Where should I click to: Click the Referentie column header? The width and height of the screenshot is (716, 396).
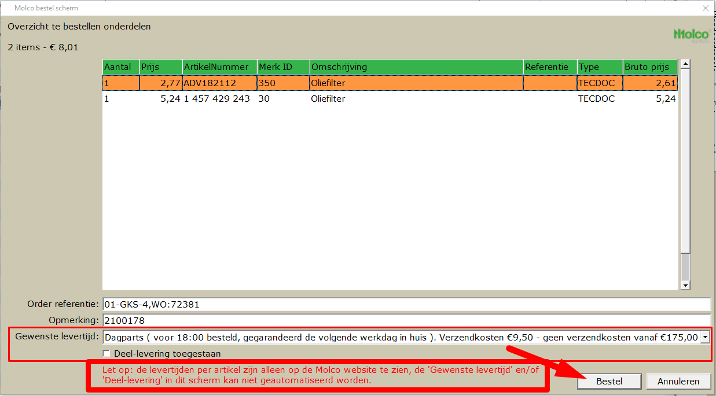click(x=550, y=67)
